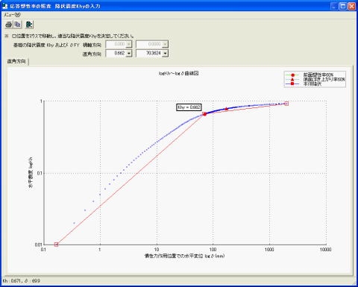Expand the 70.3624 displacement dropdown arrow

166,54
